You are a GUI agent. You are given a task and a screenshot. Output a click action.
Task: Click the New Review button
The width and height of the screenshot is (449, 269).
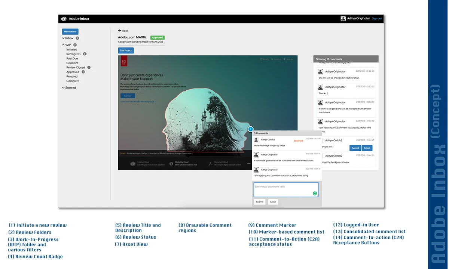(70, 32)
